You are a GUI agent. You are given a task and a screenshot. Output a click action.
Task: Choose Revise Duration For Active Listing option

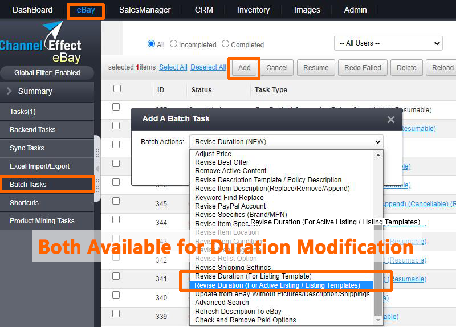click(x=281, y=285)
